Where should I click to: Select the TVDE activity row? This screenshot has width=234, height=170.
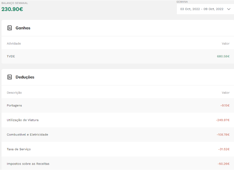click(11, 56)
